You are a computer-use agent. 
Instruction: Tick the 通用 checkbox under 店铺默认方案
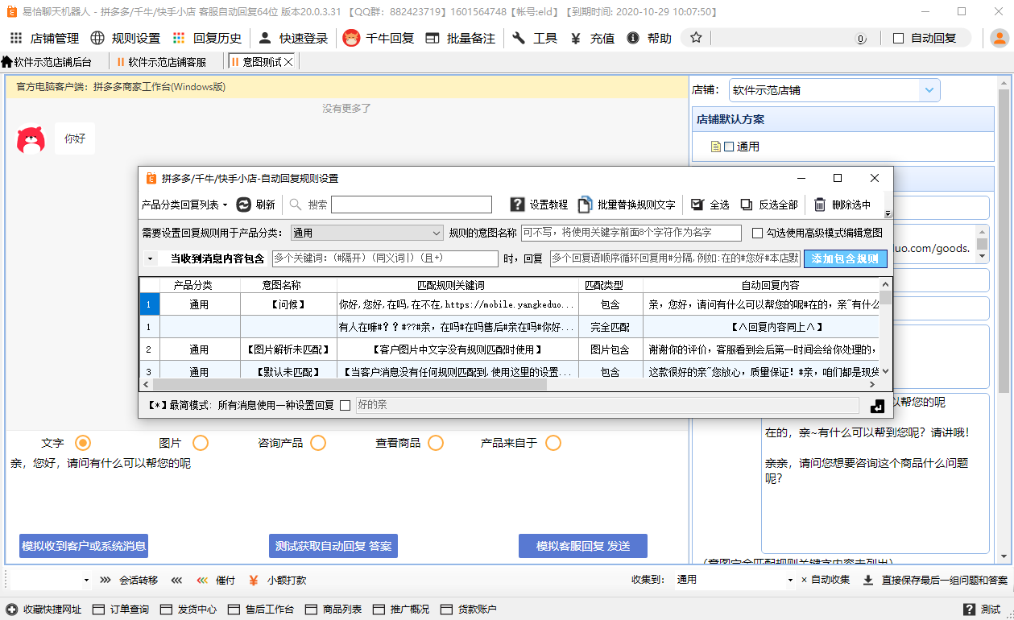coord(729,147)
